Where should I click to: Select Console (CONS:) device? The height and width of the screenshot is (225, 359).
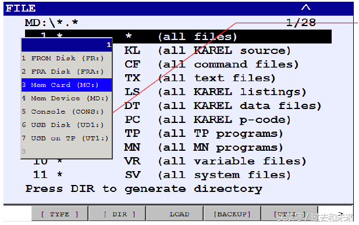[x=66, y=111]
